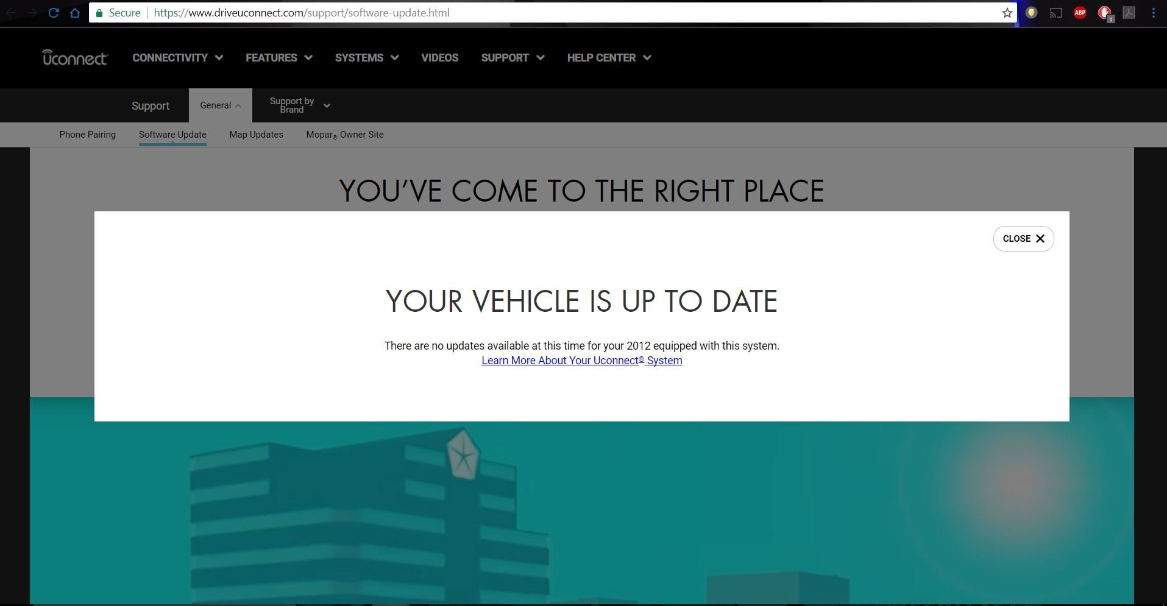Expand the Help Center menu
Viewport: 1167px width, 606px height.
pos(609,58)
